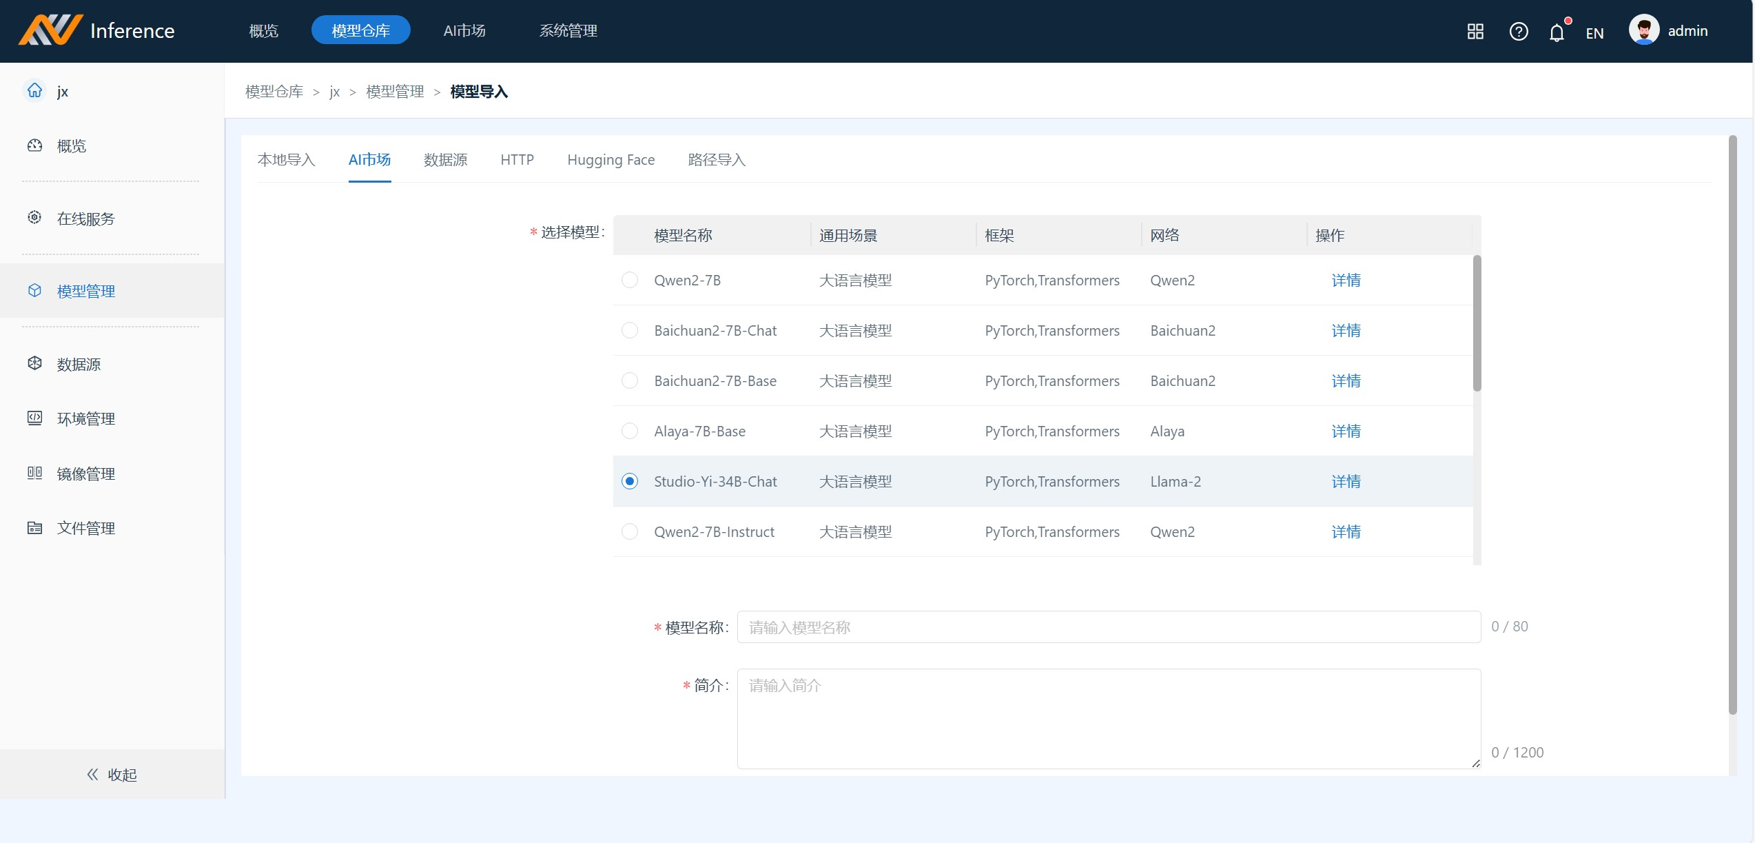
Task: Click 模型管理 in the breadcrumb
Action: point(395,92)
